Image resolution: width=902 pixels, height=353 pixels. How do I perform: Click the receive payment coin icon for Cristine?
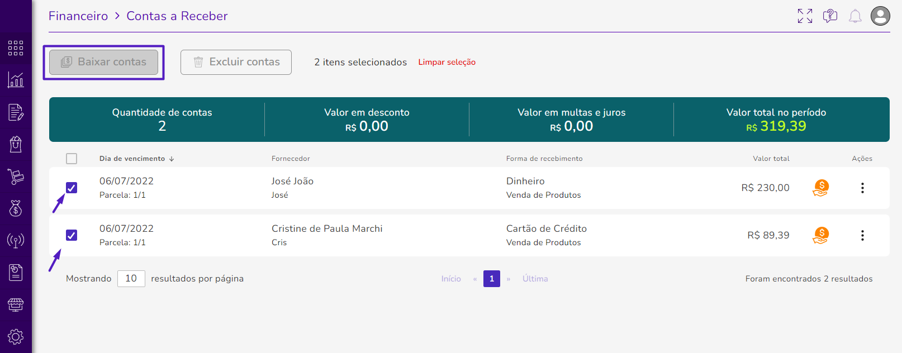820,235
